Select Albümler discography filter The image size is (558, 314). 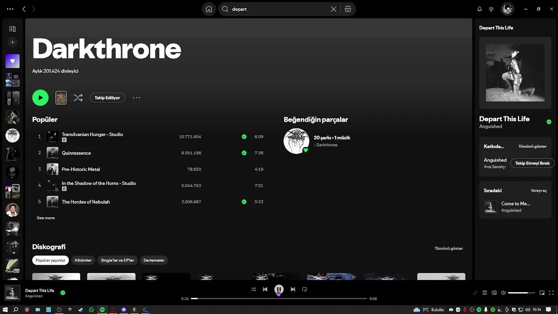(x=83, y=260)
